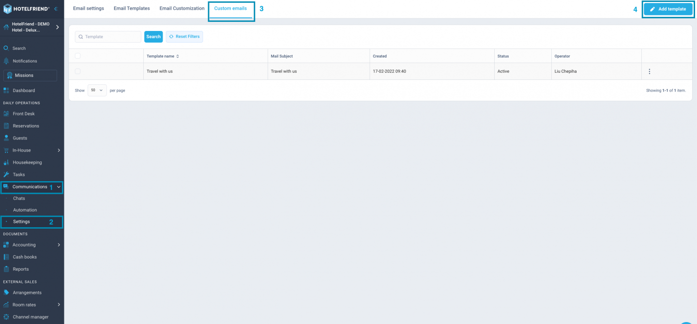Click the Dashboard grid icon
This screenshot has width=697, height=324.
(x=6, y=90)
